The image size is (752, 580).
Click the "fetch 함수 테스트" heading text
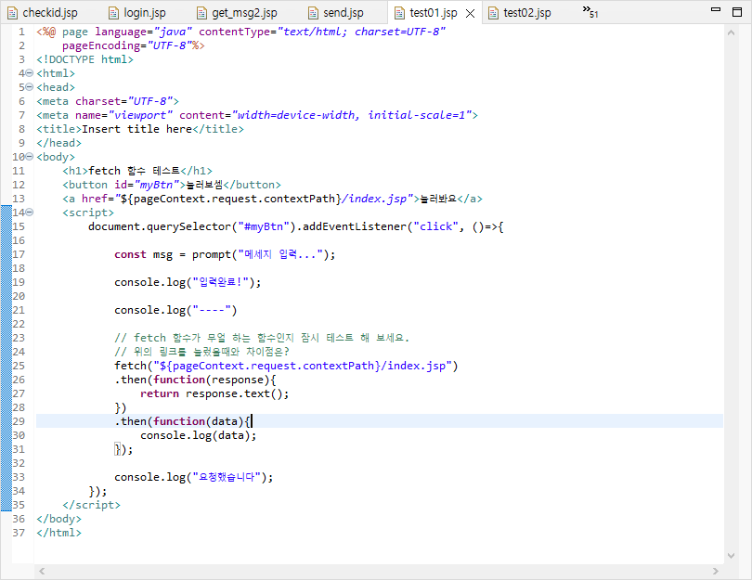point(134,171)
